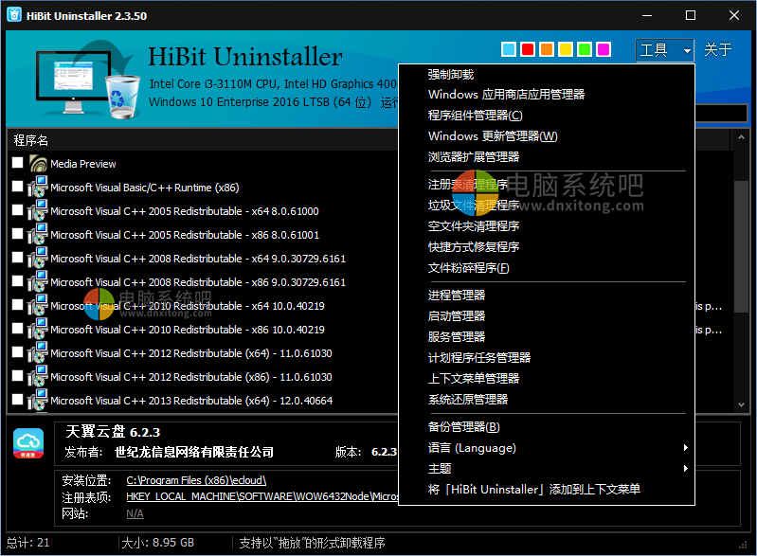This screenshot has height=556, width=757.
Task: Click icon of C++ 2013 (x64) 12.0.40664
Action: click(x=38, y=400)
